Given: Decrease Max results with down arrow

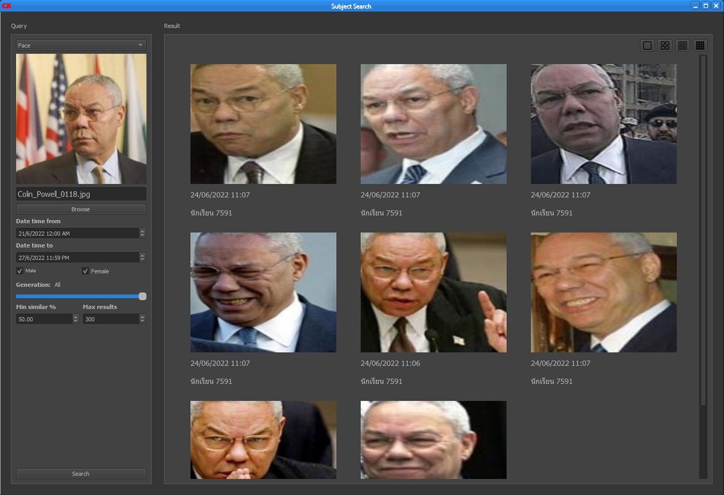Looking at the screenshot, I should 143,322.
